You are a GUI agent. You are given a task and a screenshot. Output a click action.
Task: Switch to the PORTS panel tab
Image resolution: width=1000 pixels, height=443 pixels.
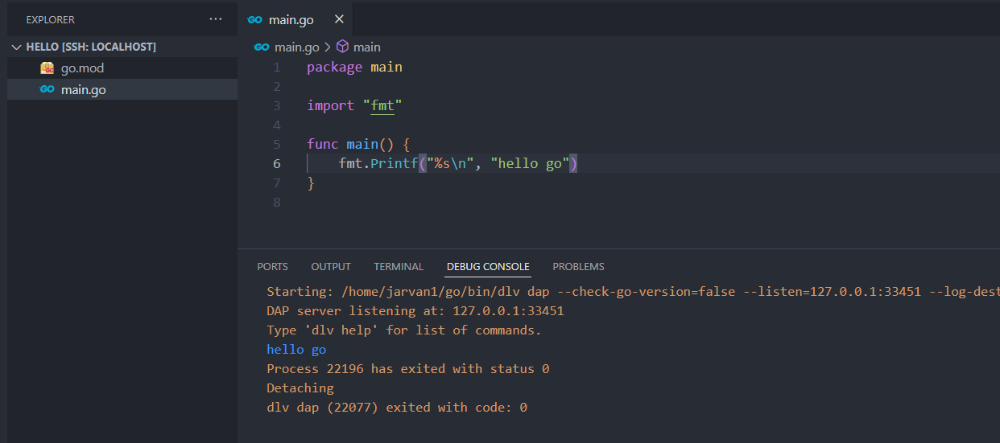tap(273, 266)
